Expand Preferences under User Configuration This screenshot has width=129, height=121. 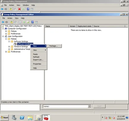pos(6,52)
